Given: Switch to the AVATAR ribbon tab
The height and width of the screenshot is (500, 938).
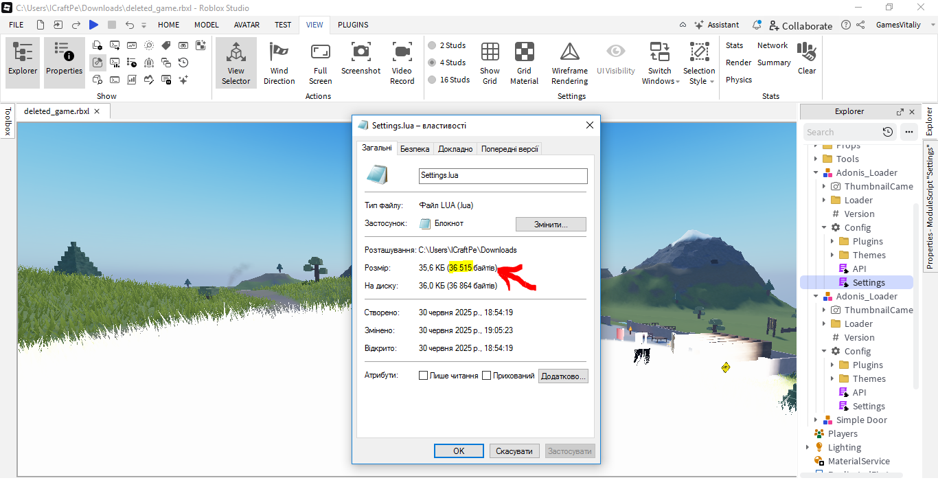Looking at the screenshot, I should [x=247, y=25].
